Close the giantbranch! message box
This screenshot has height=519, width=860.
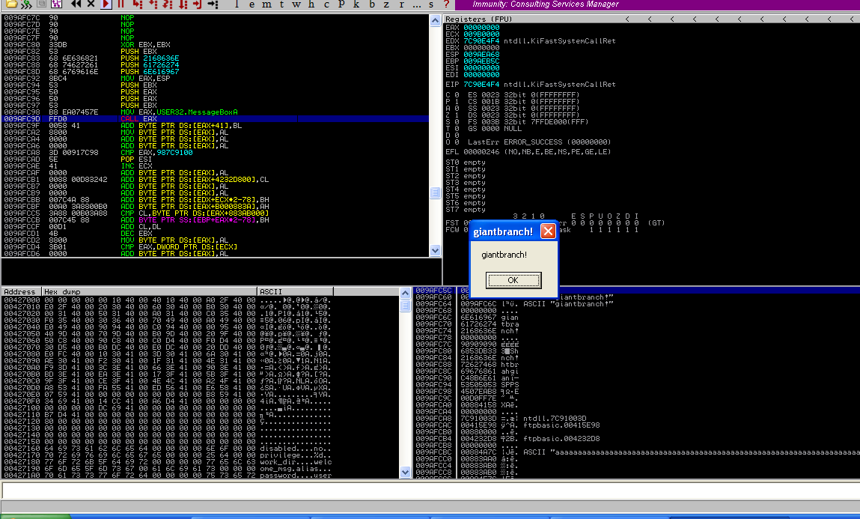tap(548, 231)
